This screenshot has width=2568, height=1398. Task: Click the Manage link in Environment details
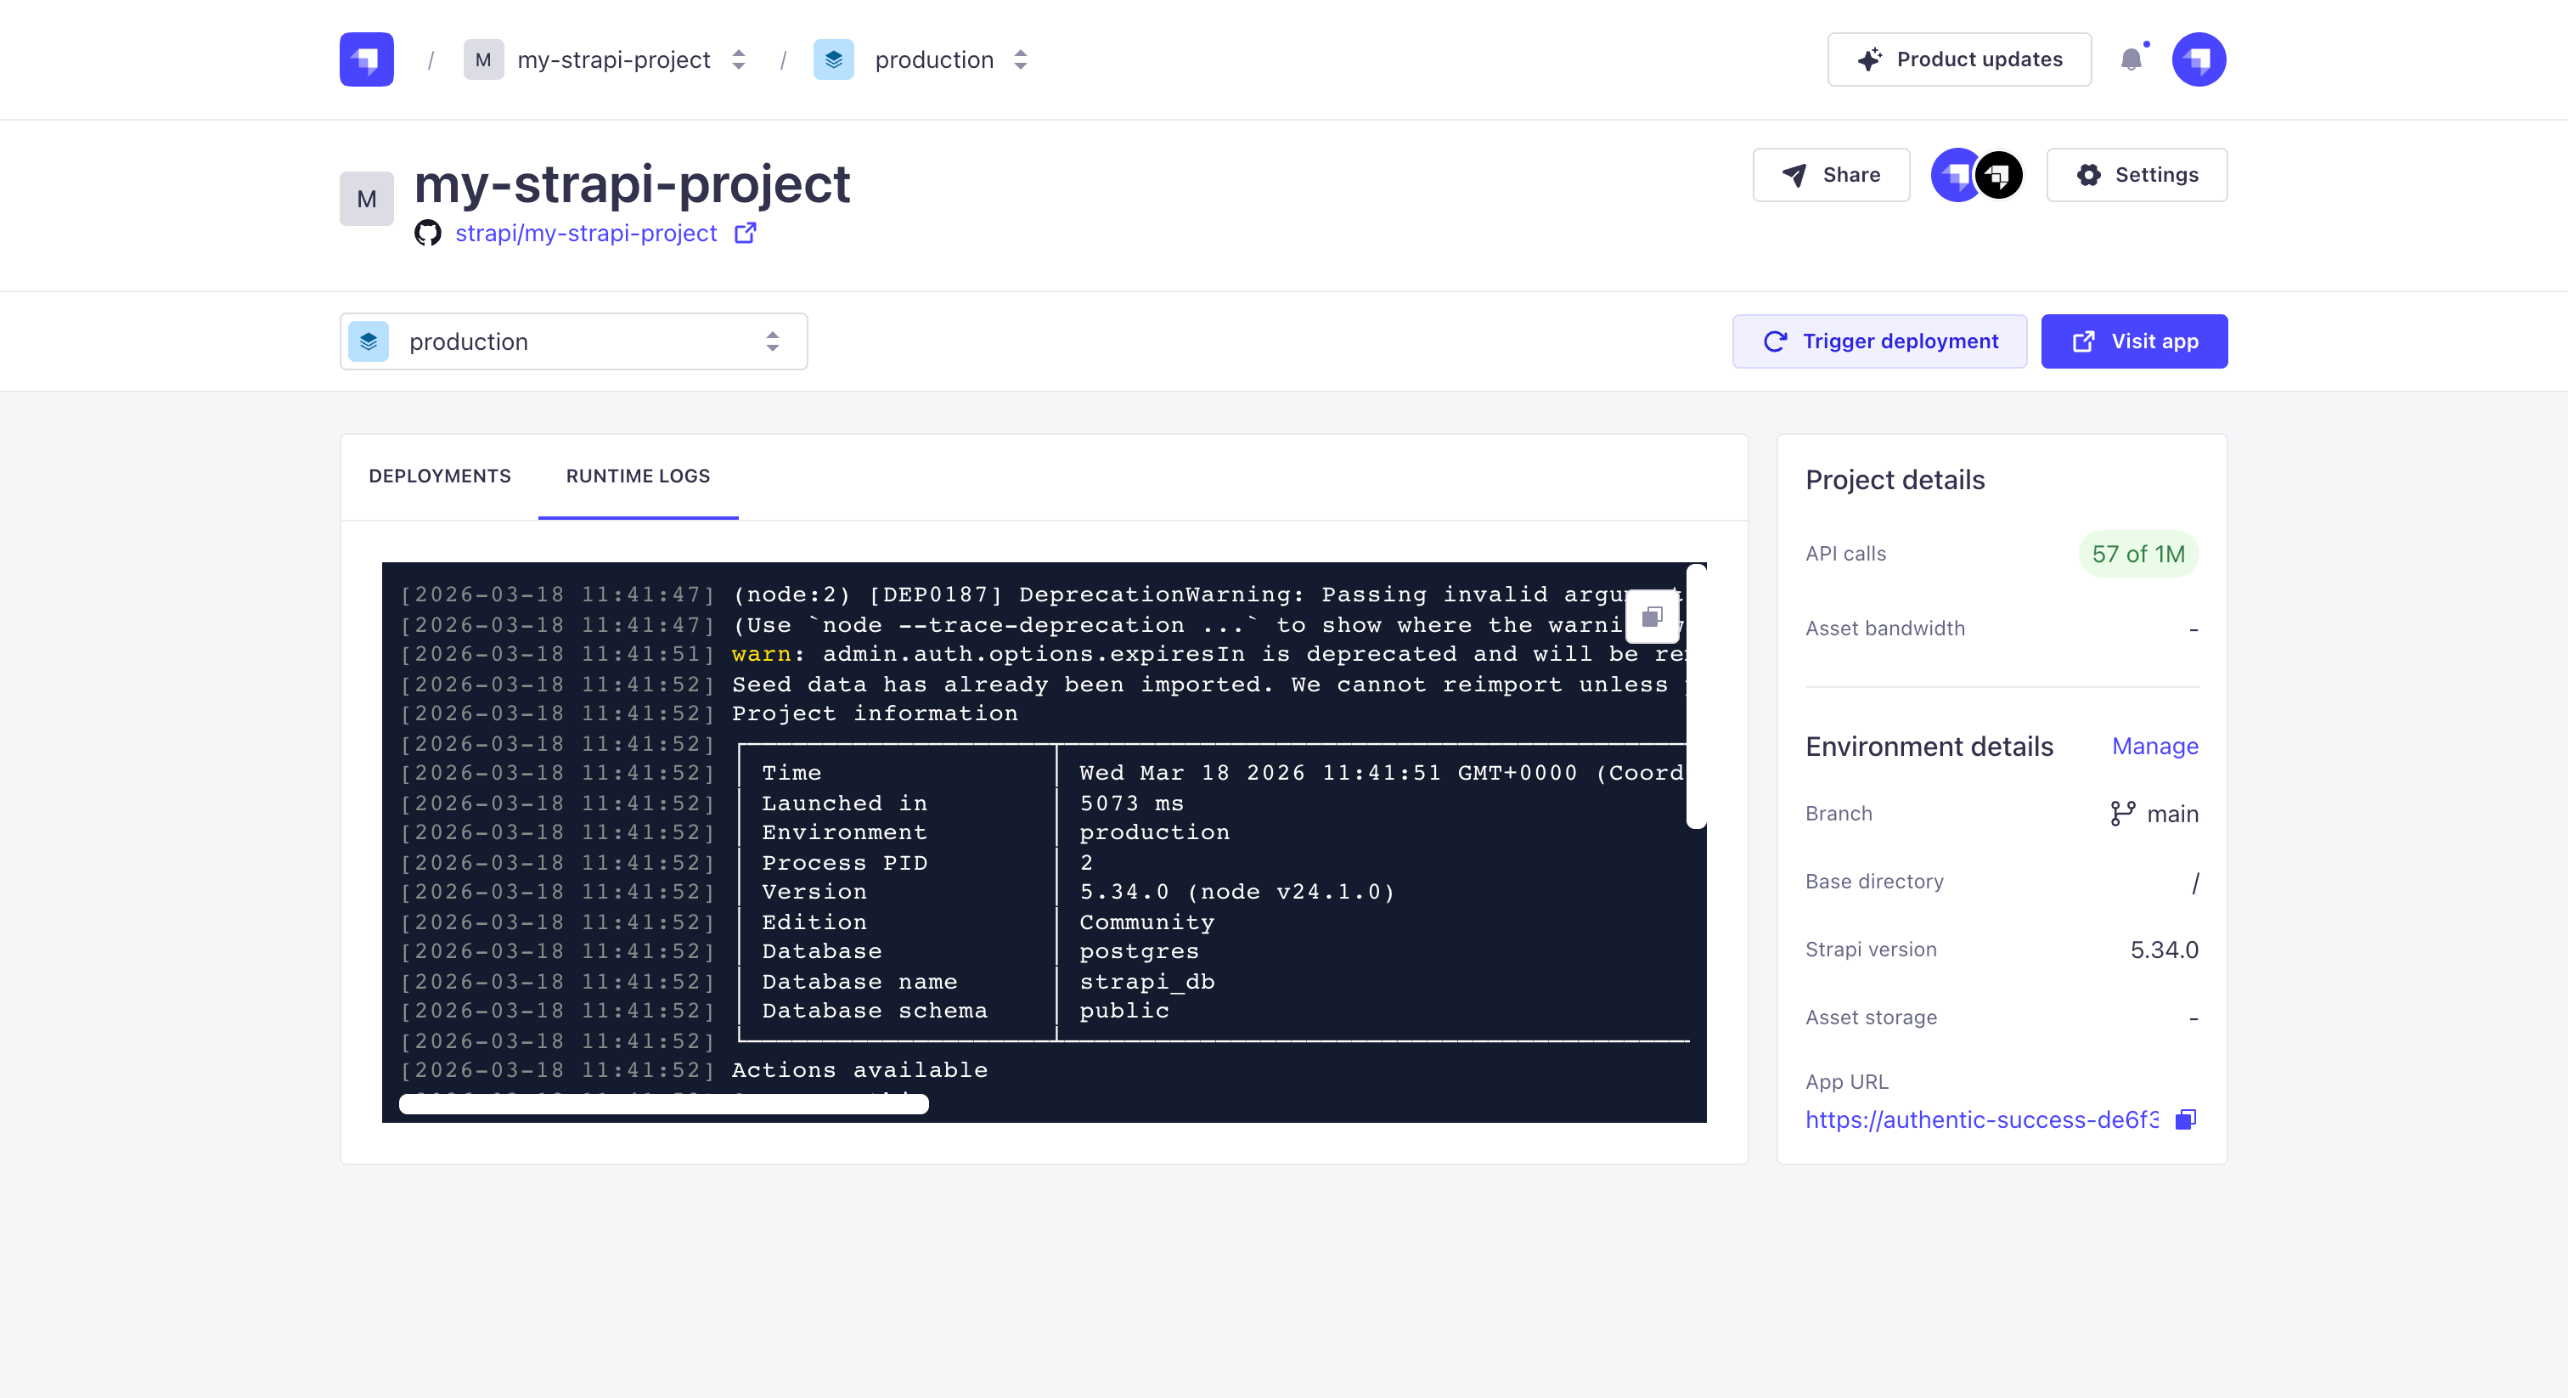pyautogui.click(x=2154, y=746)
